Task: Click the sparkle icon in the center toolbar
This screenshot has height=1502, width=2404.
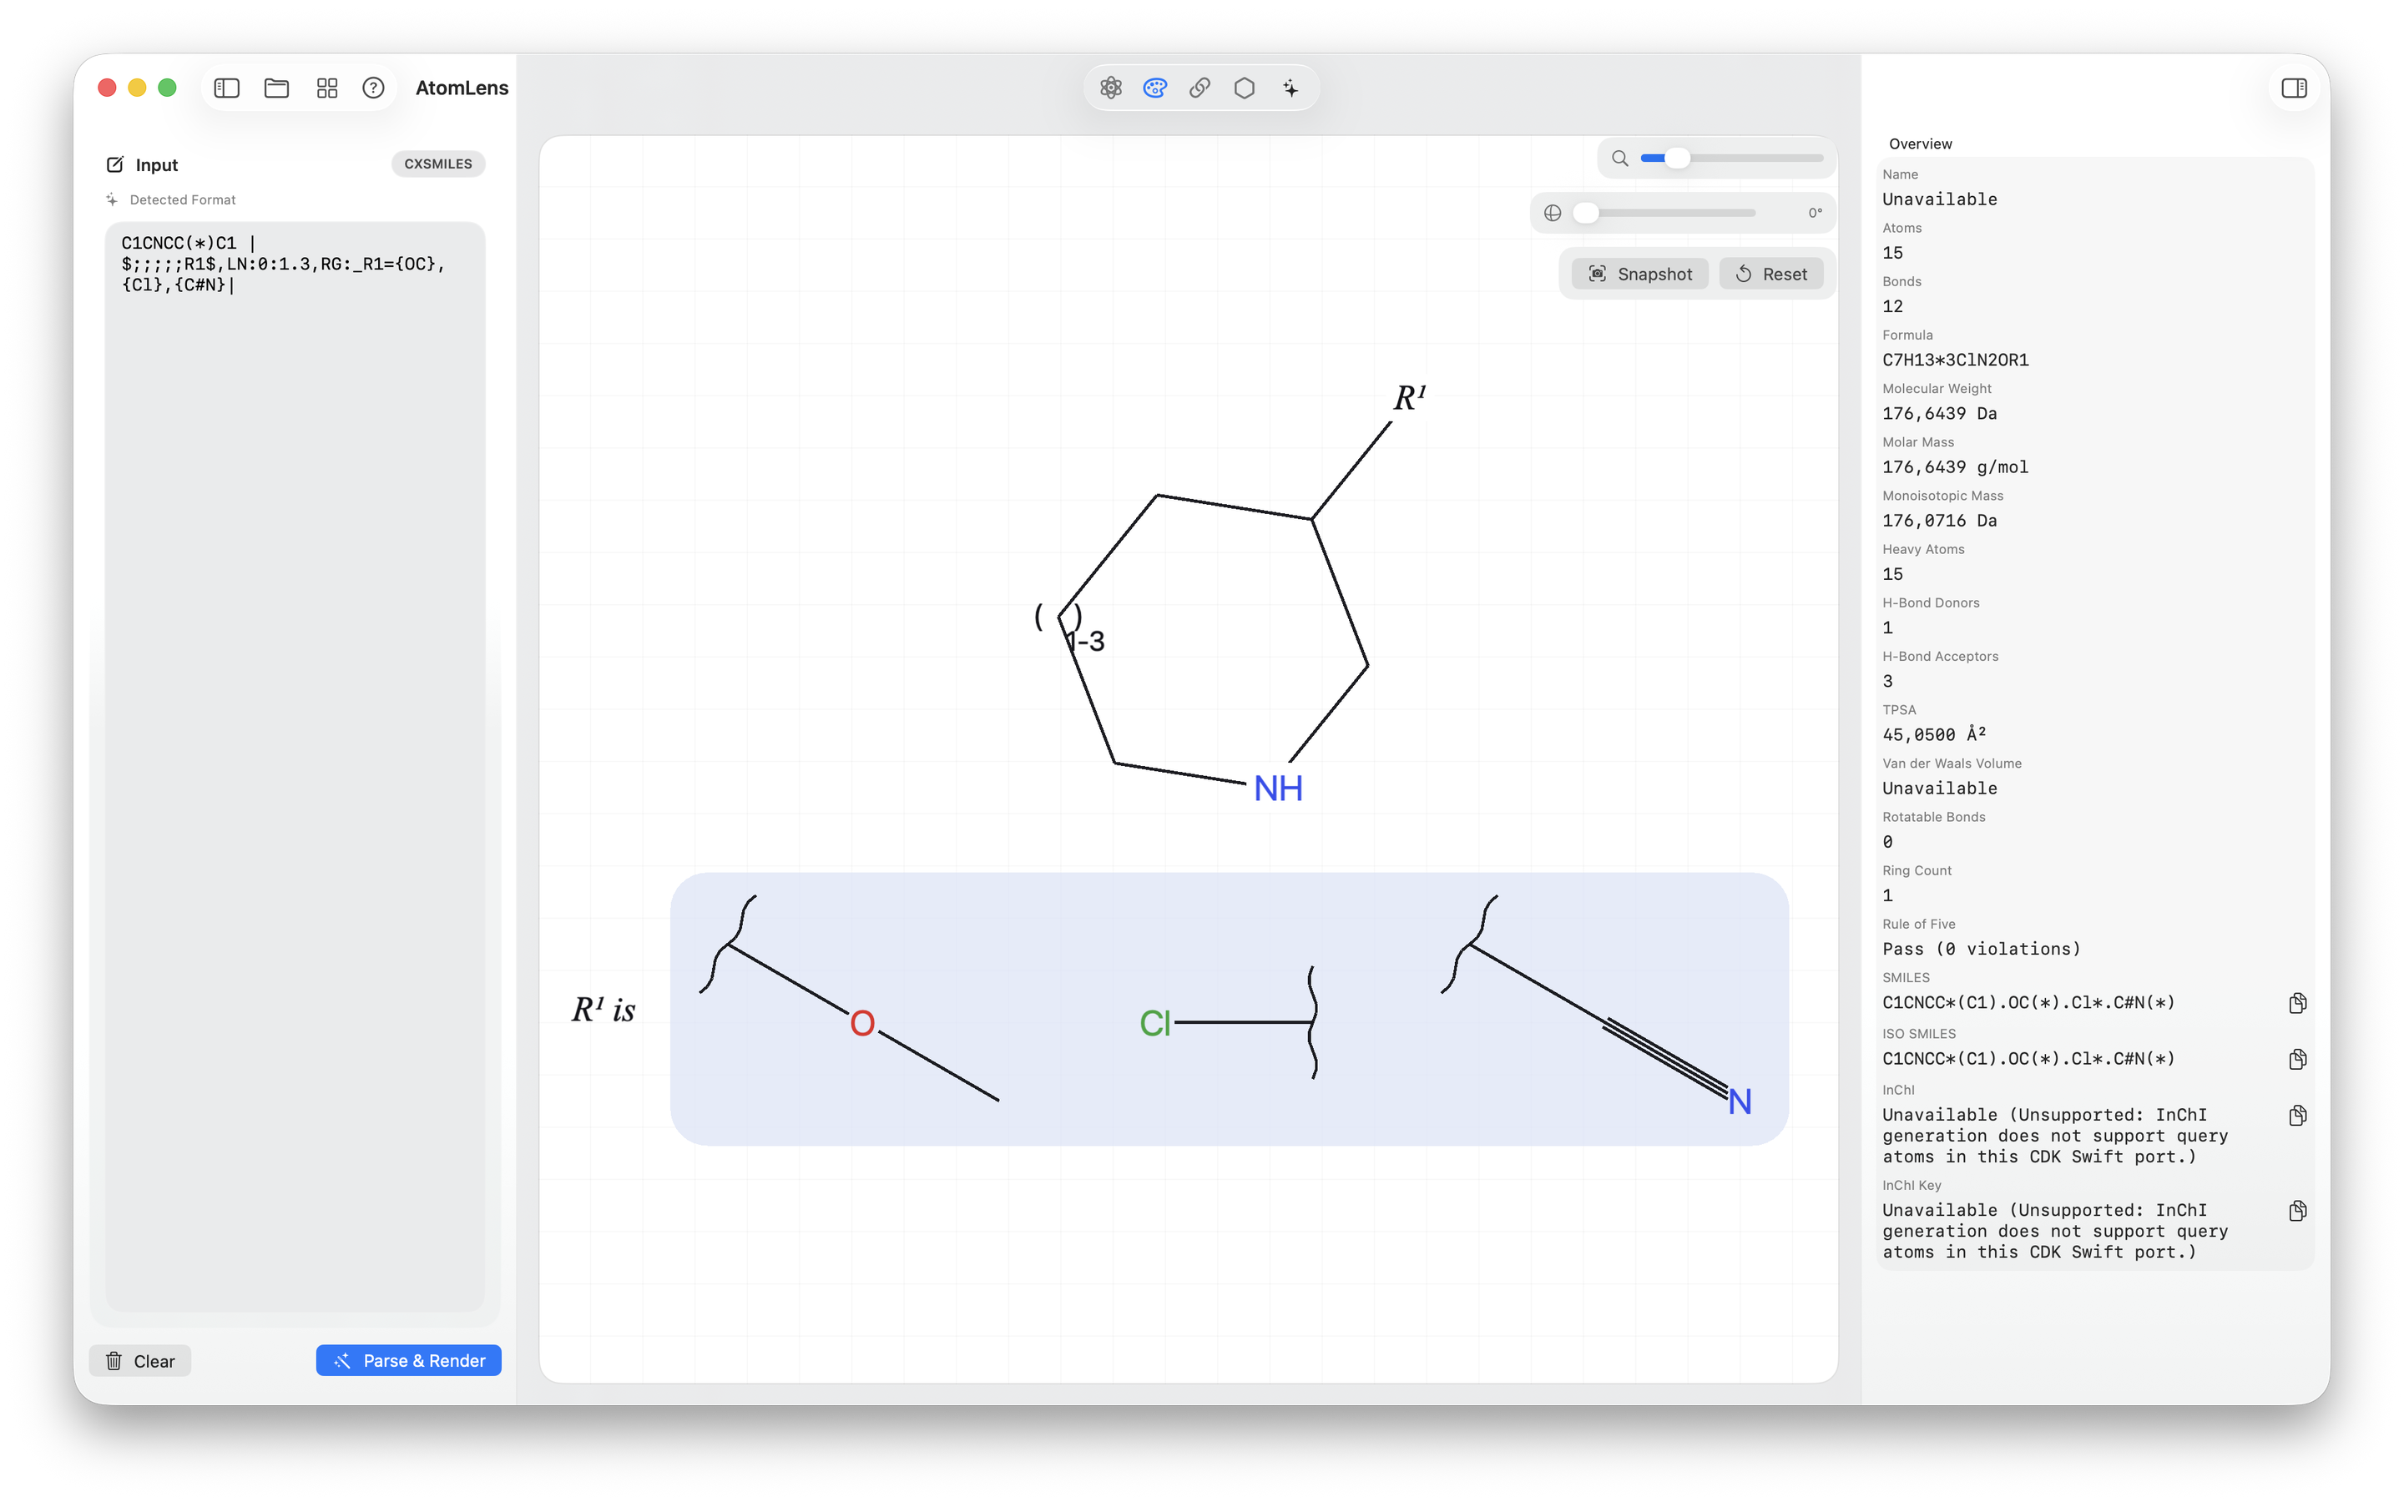Action: 1290,88
